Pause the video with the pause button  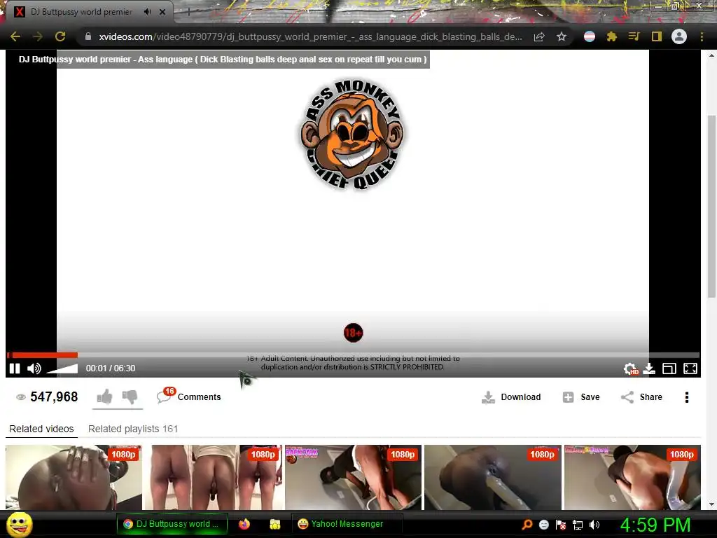click(x=15, y=368)
